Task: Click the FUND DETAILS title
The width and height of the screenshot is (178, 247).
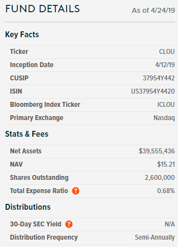Action: [x=43, y=9]
